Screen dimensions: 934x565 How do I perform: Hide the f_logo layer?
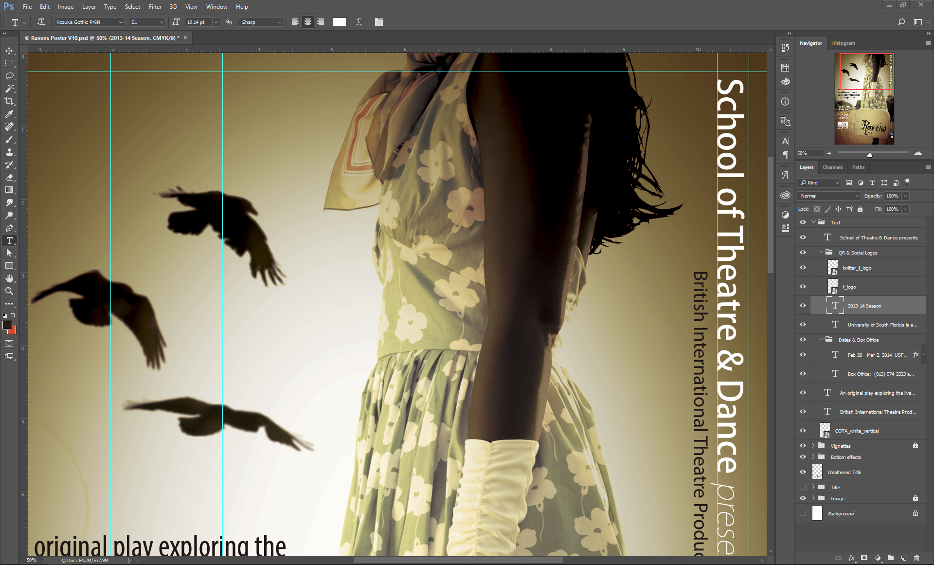point(803,287)
